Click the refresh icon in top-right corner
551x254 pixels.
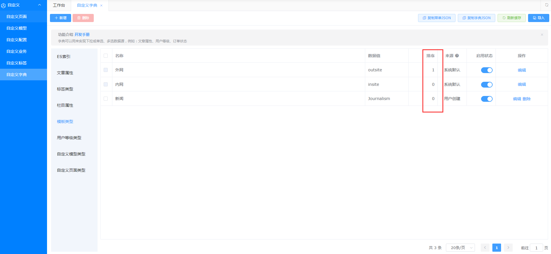tap(546, 5)
